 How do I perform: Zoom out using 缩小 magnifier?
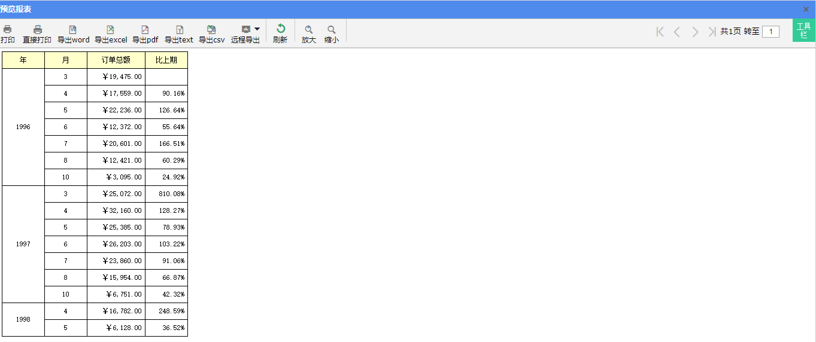tap(332, 30)
